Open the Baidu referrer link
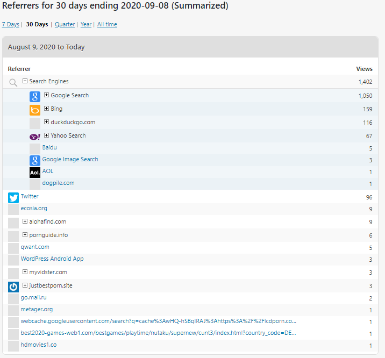The height and width of the screenshot is (358, 385). (x=49, y=147)
